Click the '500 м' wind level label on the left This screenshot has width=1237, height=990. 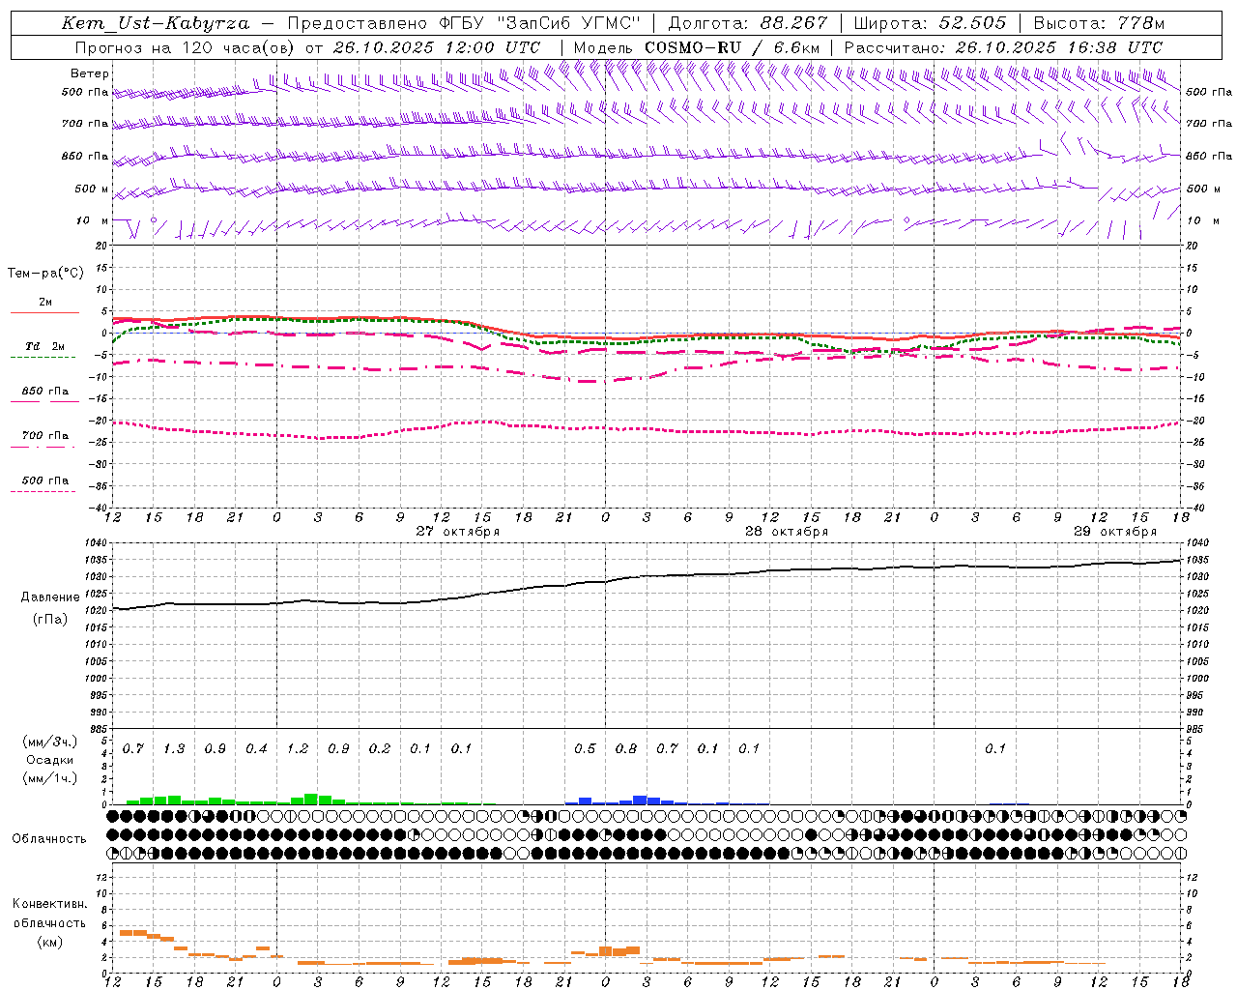[92, 189]
